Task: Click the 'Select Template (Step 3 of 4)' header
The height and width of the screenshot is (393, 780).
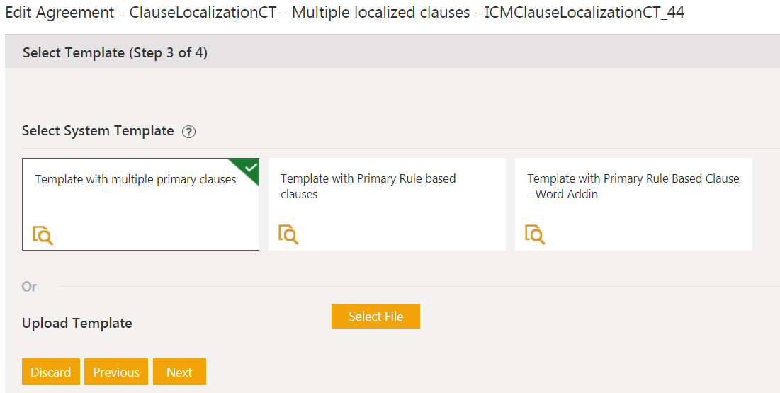Action: pyautogui.click(x=115, y=53)
